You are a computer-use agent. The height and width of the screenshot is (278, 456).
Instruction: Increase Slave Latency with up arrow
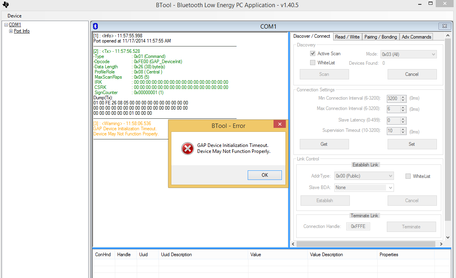(x=403, y=118)
